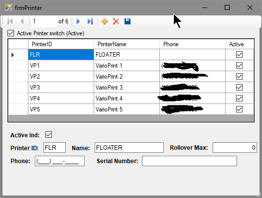Select the VP3 cell

point(61,88)
